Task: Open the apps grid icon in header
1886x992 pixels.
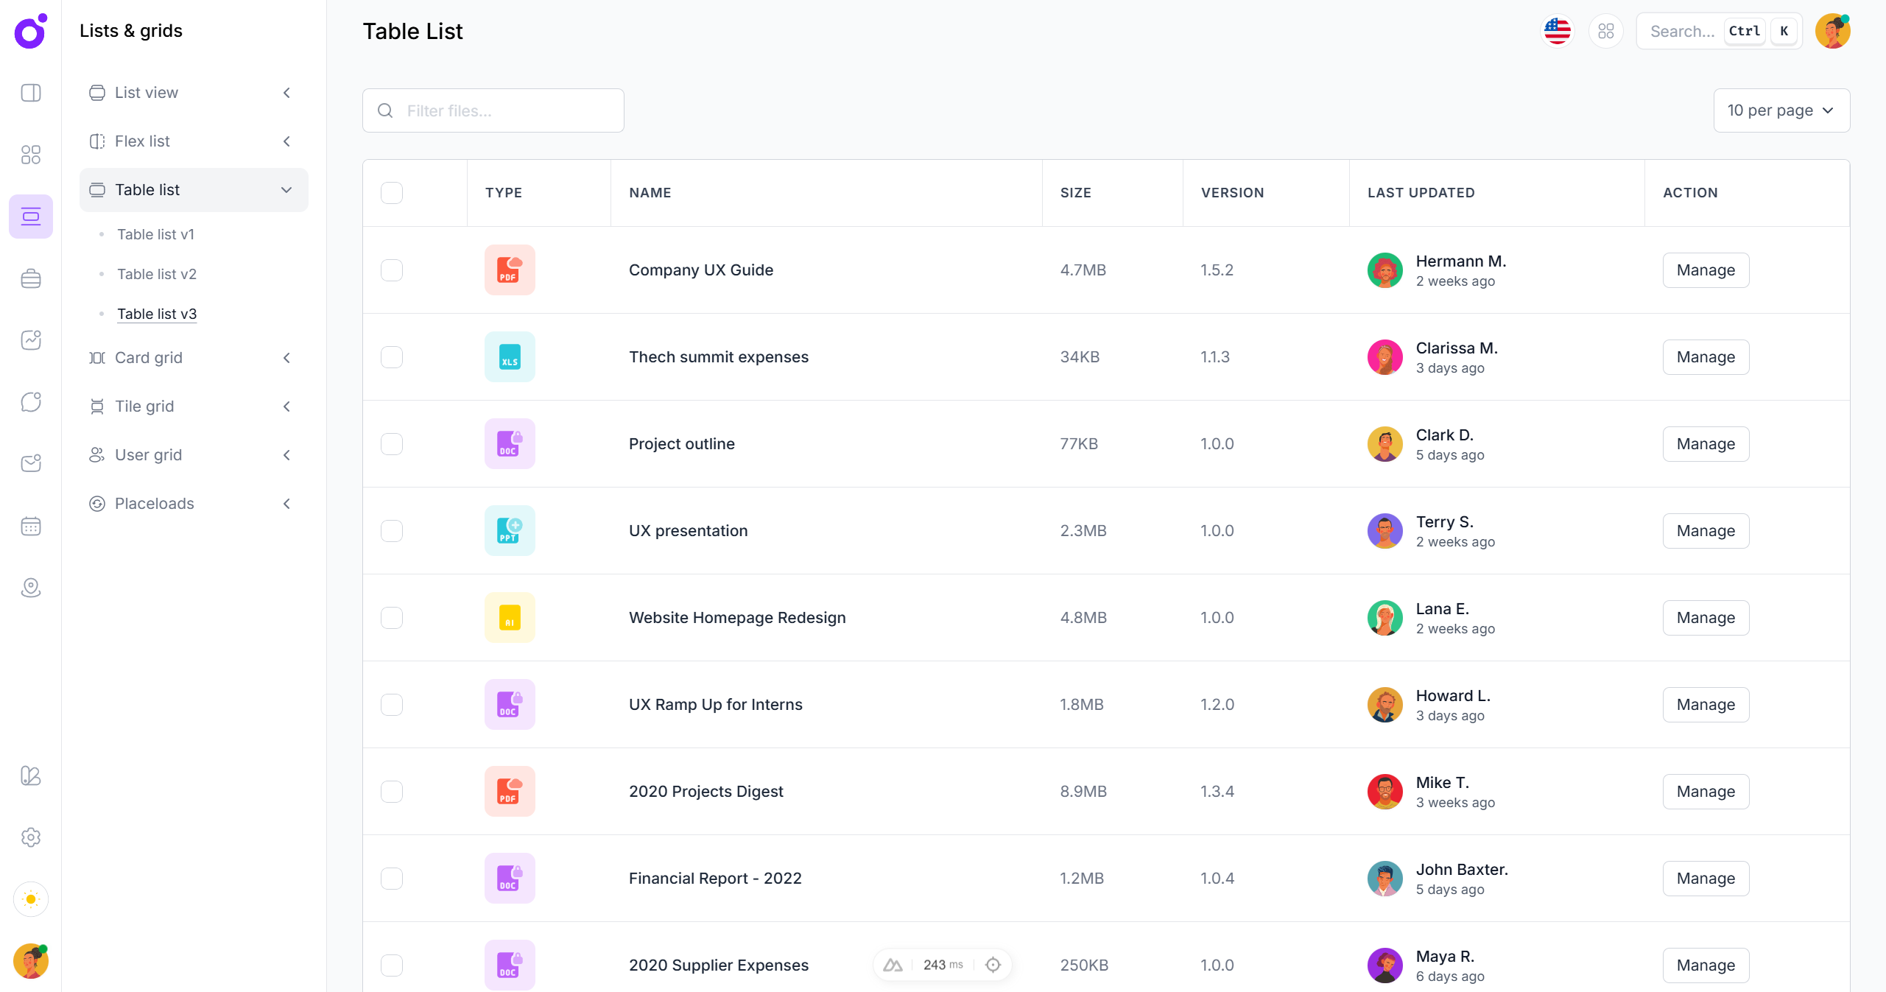Action: (x=1605, y=31)
